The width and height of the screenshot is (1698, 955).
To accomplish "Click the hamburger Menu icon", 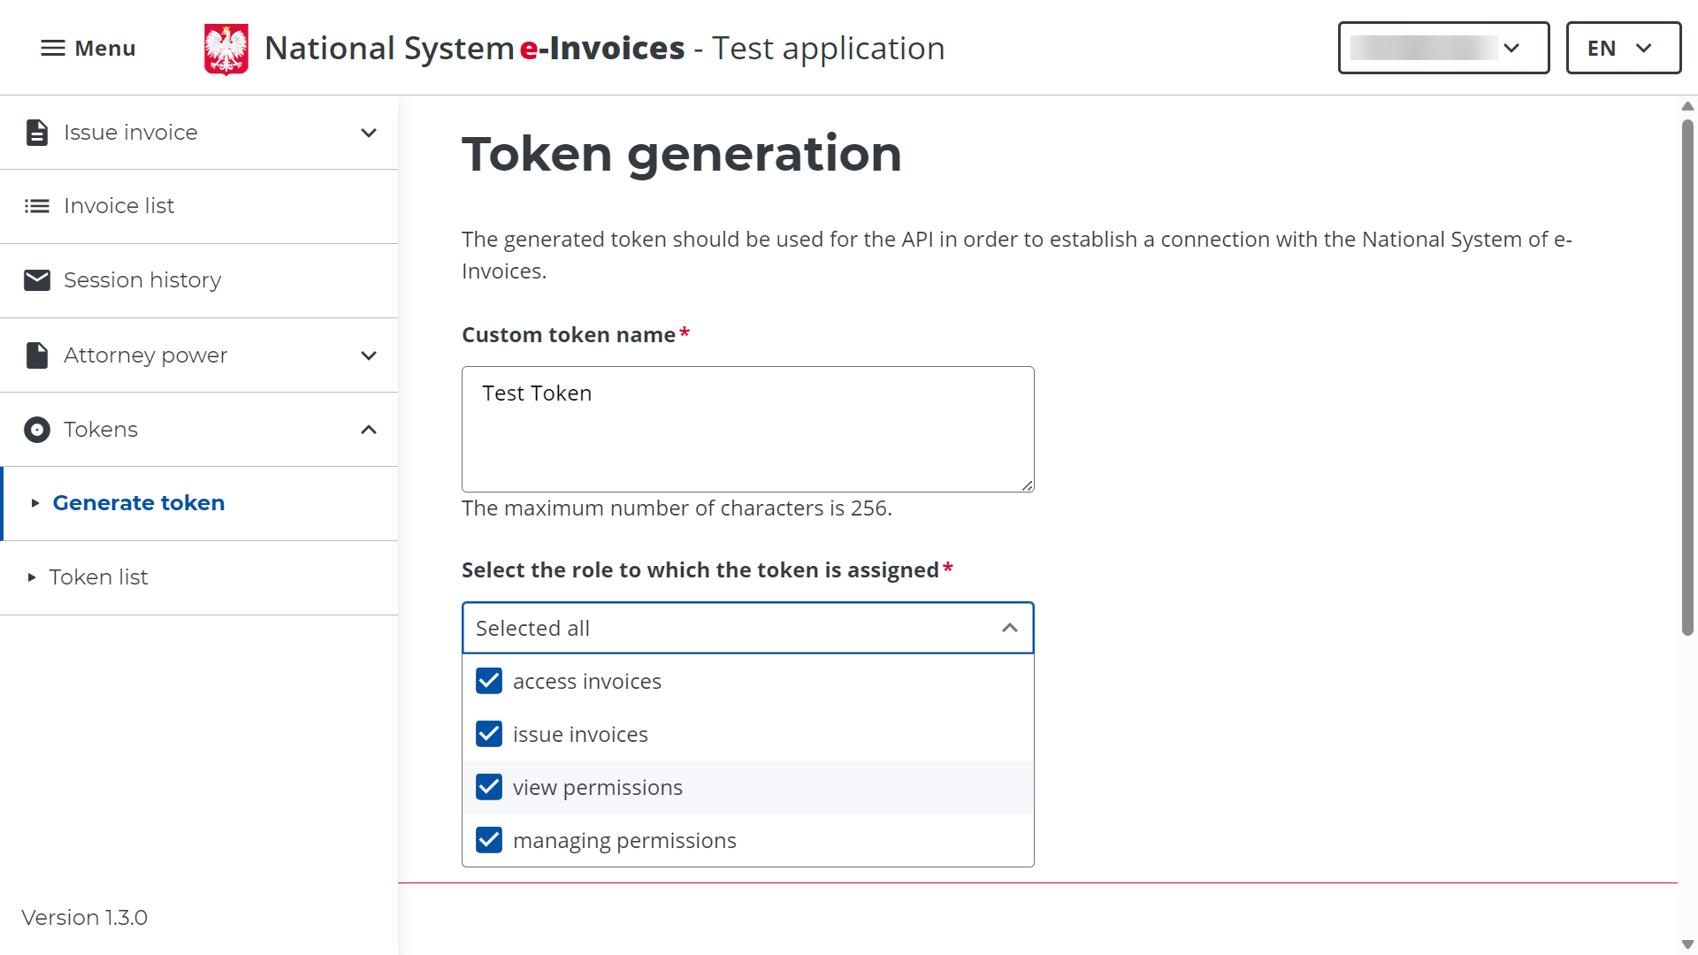I will 51,48.
